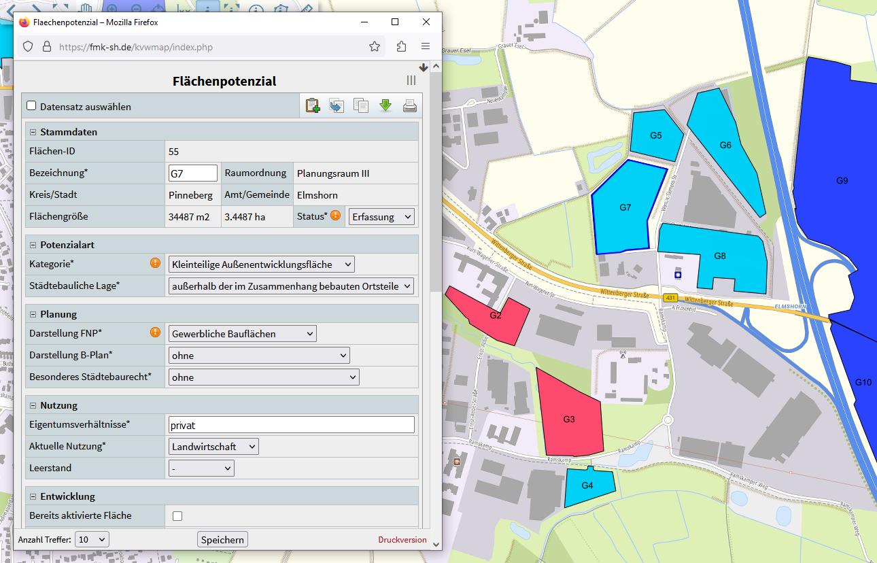
Task: Click the printer icon in form header
Action: pos(410,105)
